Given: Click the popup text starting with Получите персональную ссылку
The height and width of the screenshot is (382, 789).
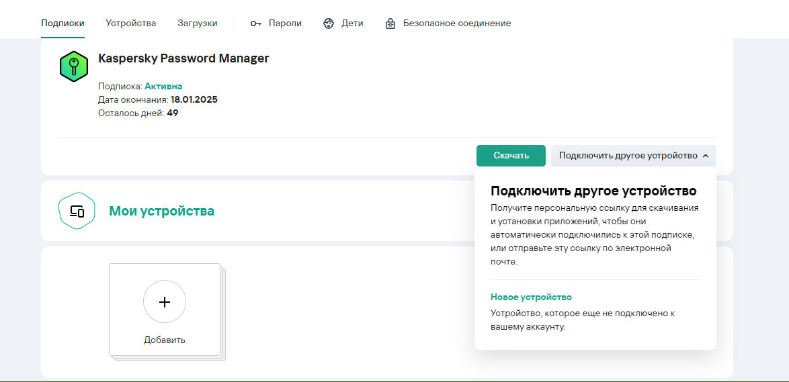Looking at the screenshot, I should click(x=595, y=235).
